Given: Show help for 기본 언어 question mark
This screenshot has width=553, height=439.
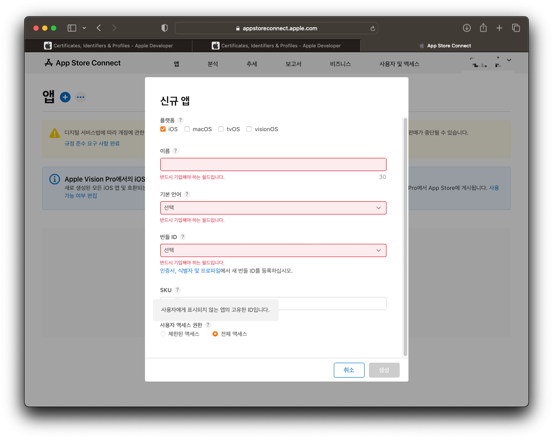Looking at the screenshot, I should [187, 194].
